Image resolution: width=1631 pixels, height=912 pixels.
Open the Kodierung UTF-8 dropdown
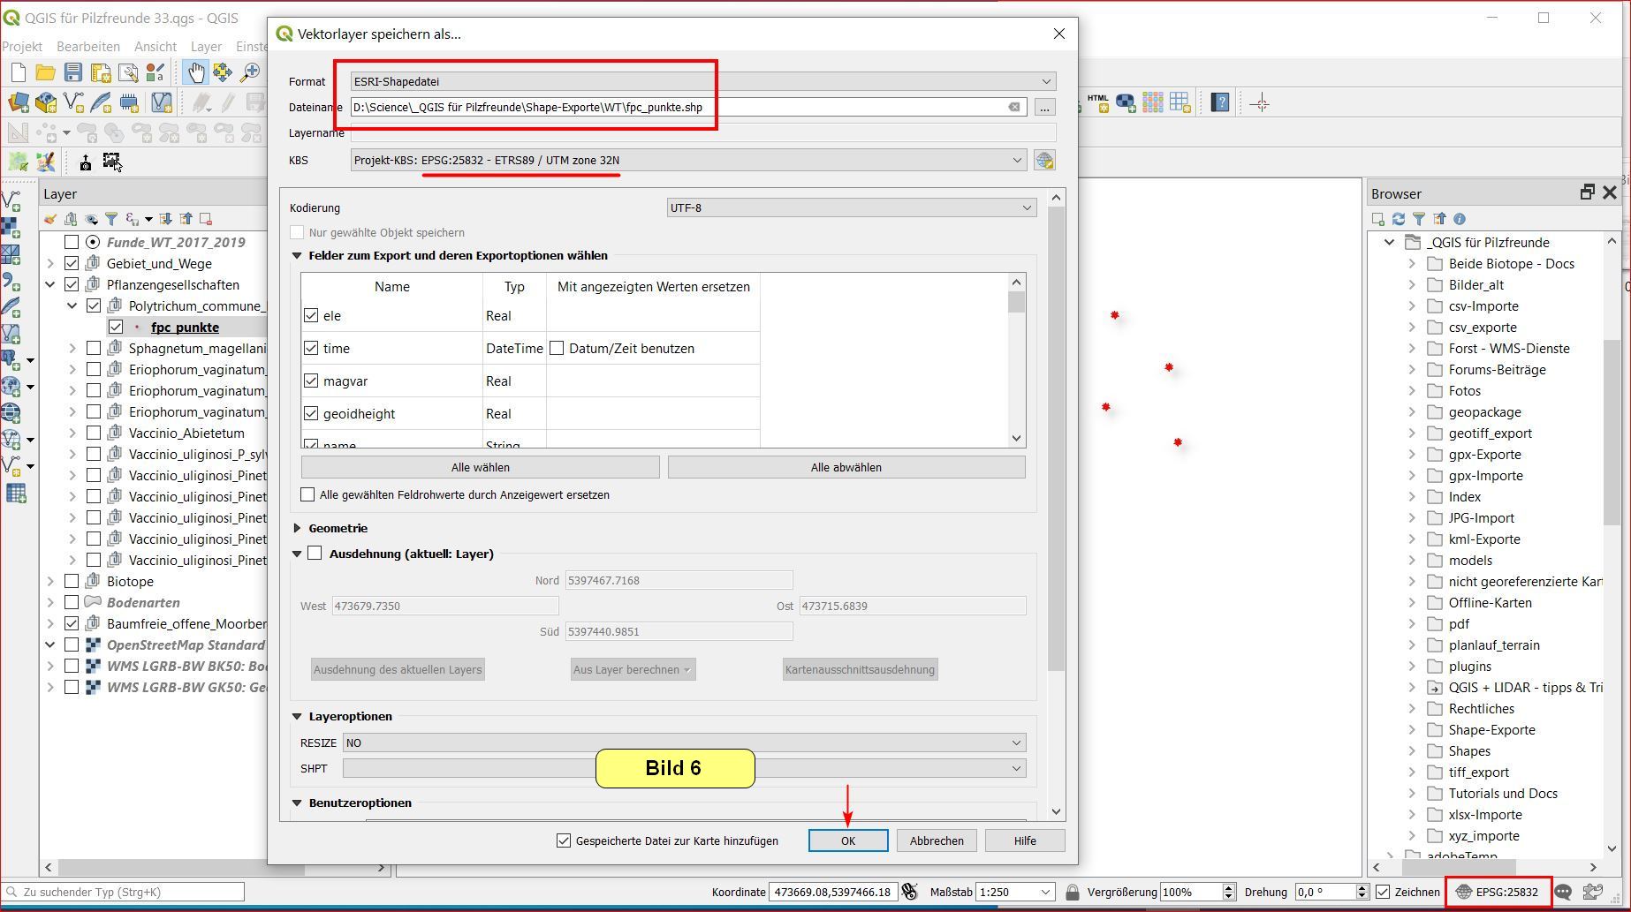tap(850, 208)
